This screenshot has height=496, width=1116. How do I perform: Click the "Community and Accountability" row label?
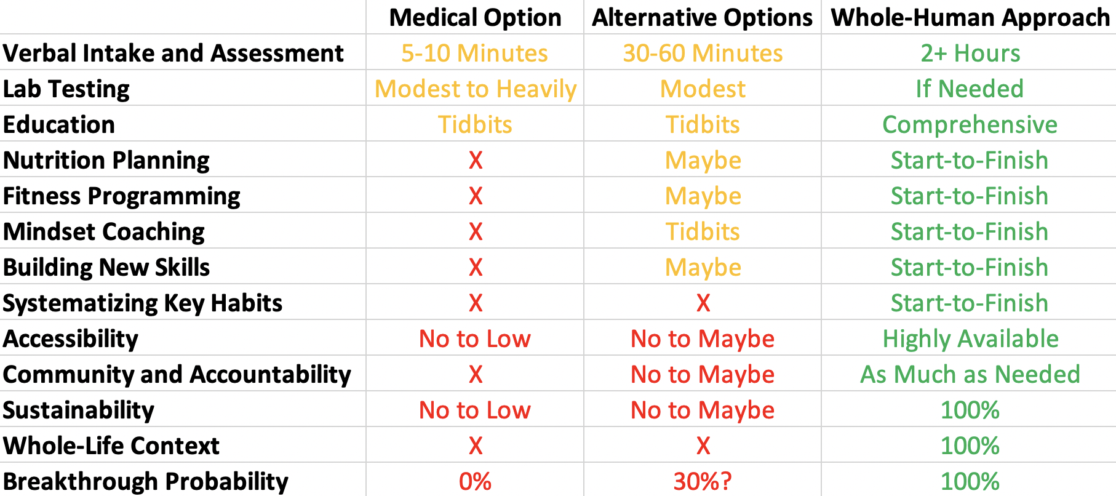tap(177, 374)
